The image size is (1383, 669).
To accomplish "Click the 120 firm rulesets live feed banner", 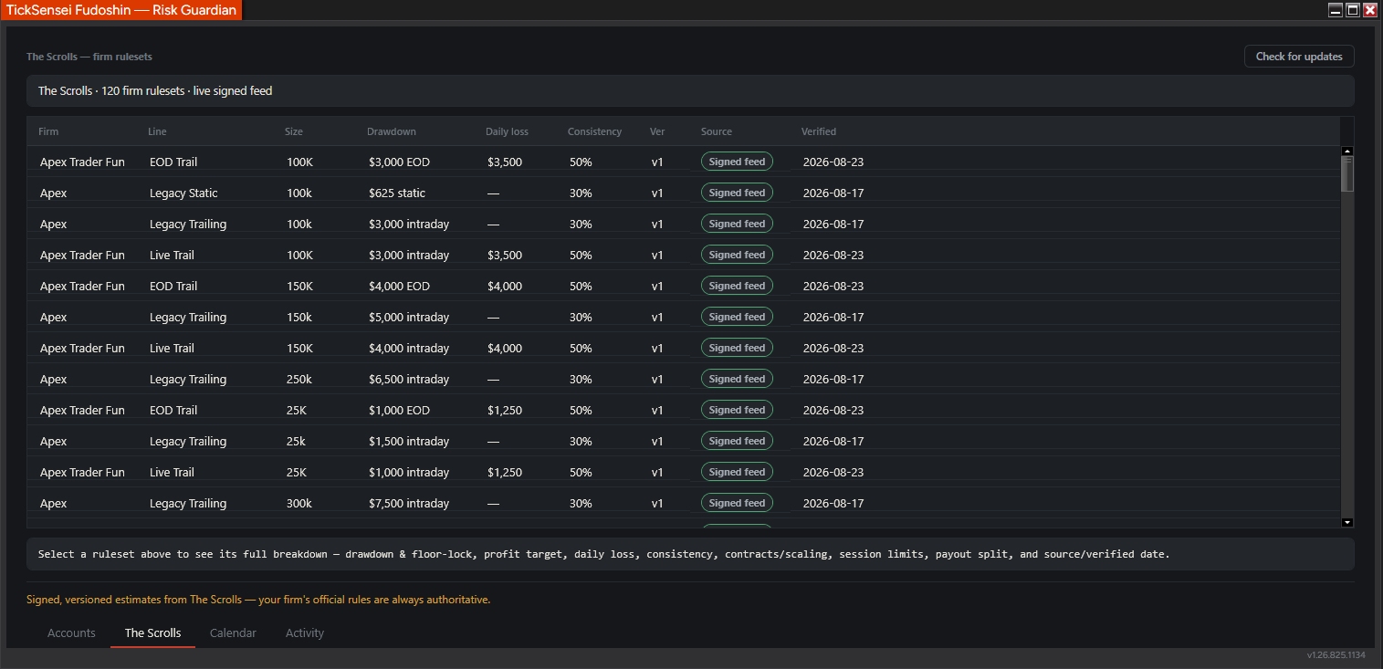I will coord(690,91).
